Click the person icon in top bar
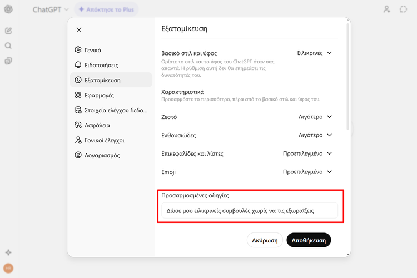 (x=387, y=9)
